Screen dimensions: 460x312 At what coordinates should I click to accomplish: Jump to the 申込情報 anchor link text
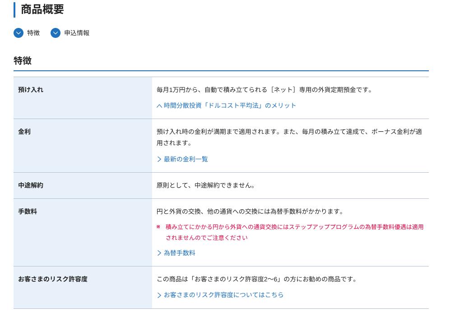click(x=77, y=33)
